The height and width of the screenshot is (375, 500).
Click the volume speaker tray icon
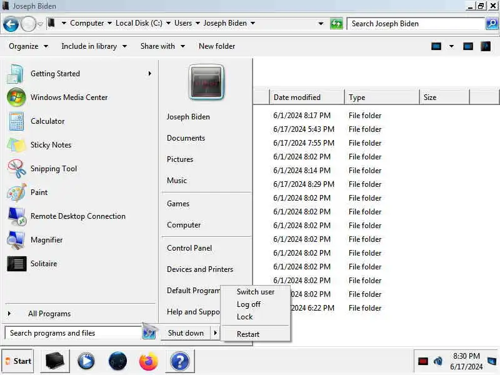point(438,361)
